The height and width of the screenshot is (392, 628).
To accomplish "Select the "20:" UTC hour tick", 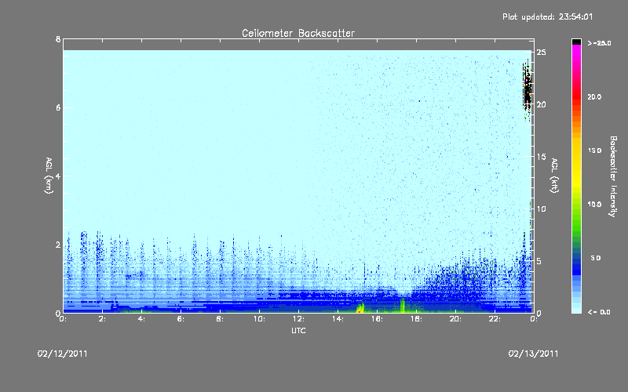I will click(455, 319).
